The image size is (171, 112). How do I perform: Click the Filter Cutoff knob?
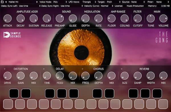[x=138, y=18]
